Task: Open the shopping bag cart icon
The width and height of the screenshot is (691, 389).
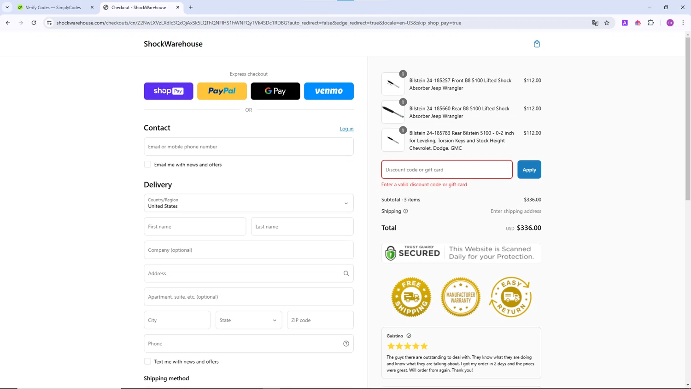Action: (537, 44)
